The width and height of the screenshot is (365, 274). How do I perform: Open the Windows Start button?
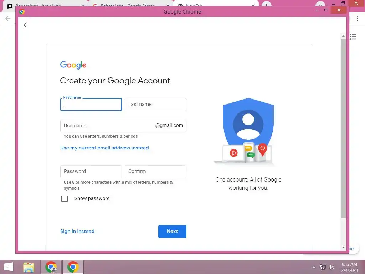pos(9,267)
